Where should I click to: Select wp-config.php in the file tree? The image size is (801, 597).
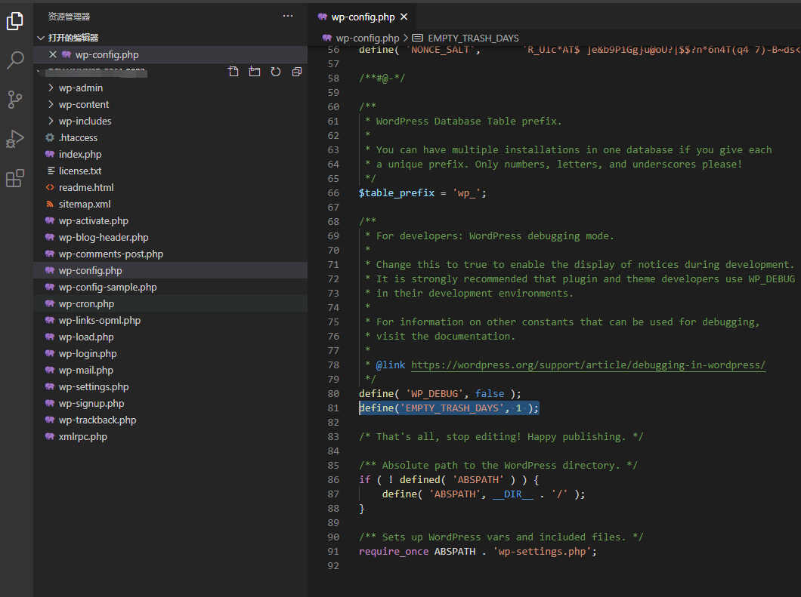point(171,270)
